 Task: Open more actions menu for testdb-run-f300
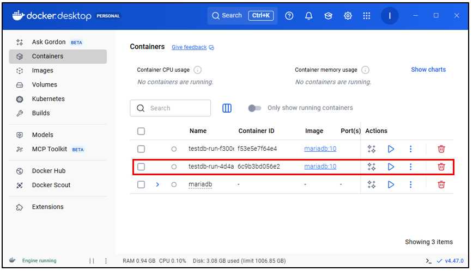411,149
